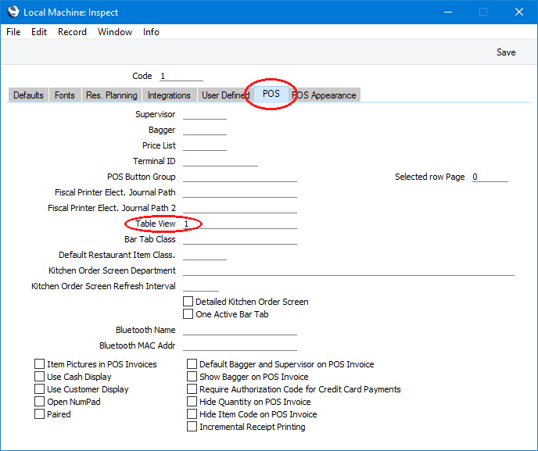Screen dimensions: 538x451
Task: Click the Kitchen Order Screen Department field
Action: click(349, 270)
